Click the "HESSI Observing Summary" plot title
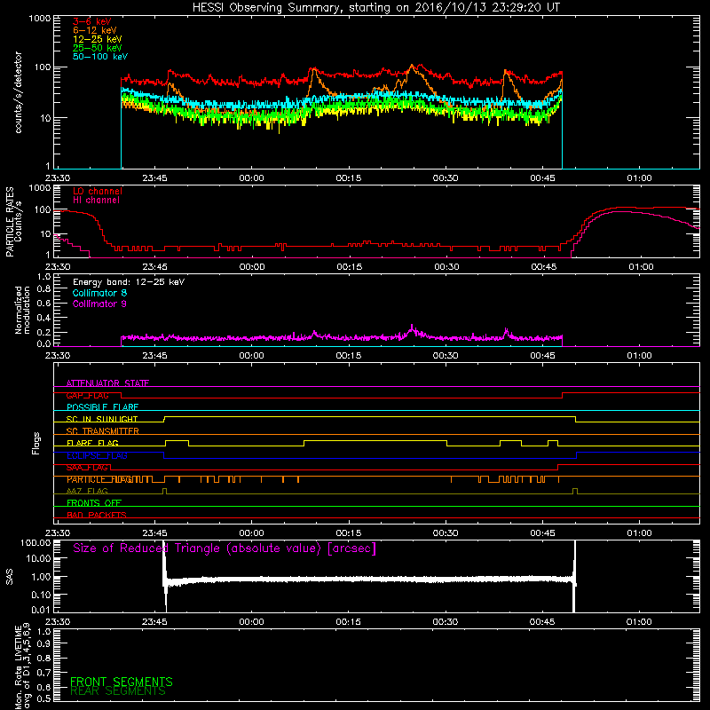Viewport: 710px width, 710px height. click(376, 8)
